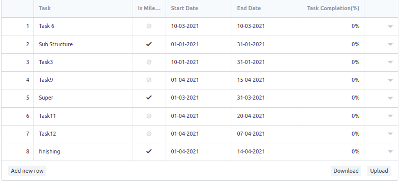
Task: Click the no-milestone icon in Task9 row
Action: coord(149,80)
